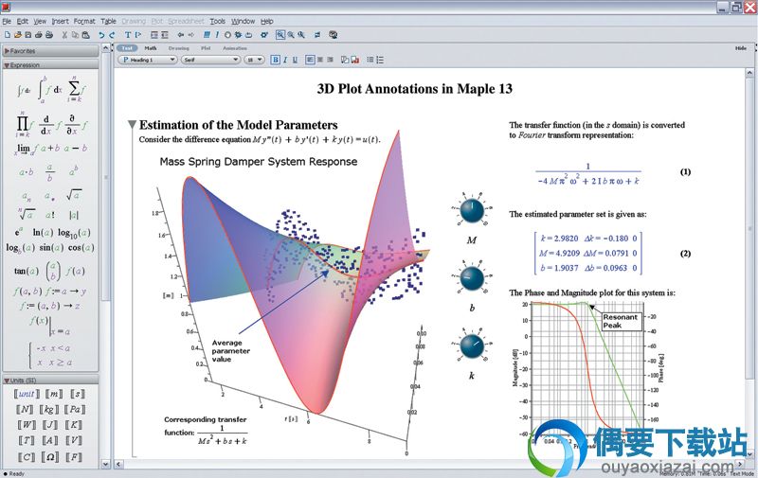Screen dimensions: 758x478
Task: Set paragraph alignment to right
Action: [330, 60]
